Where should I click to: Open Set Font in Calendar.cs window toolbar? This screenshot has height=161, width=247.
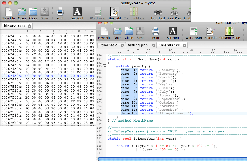coord(173,33)
